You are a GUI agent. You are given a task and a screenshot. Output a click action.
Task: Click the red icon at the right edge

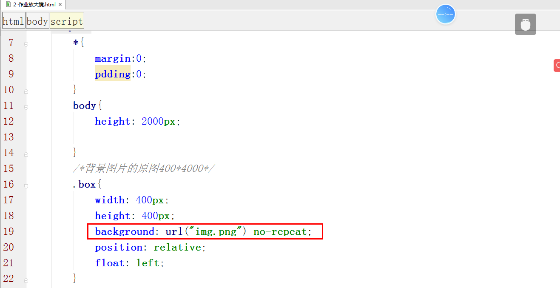point(557,65)
